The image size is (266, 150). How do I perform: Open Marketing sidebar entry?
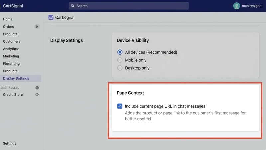click(x=11, y=56)
